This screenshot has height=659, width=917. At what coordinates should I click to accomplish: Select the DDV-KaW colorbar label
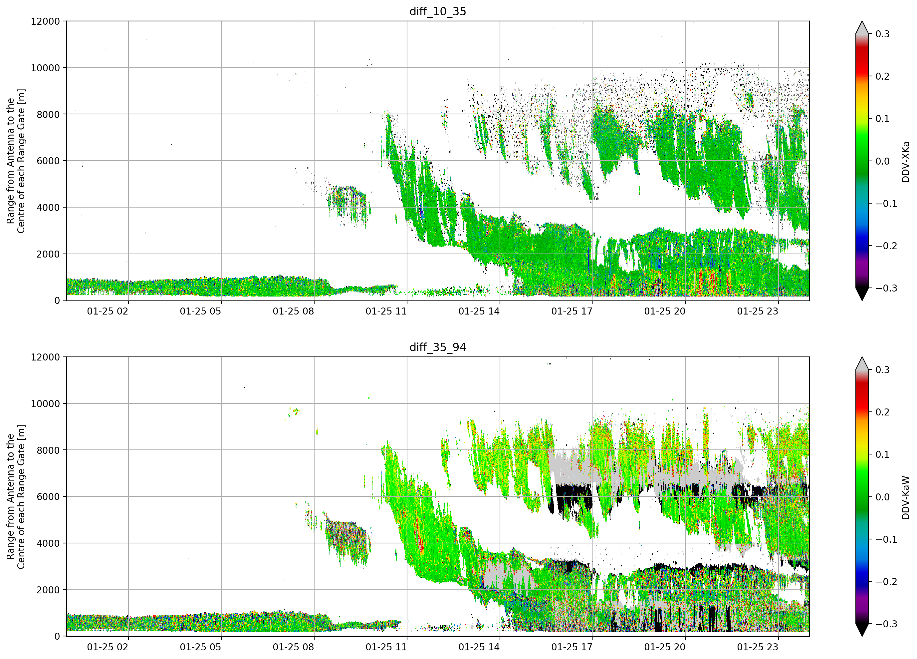[x=906, y=497]
